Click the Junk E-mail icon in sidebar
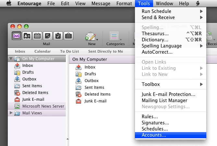 pyautogui.click(x=17, y=99)
